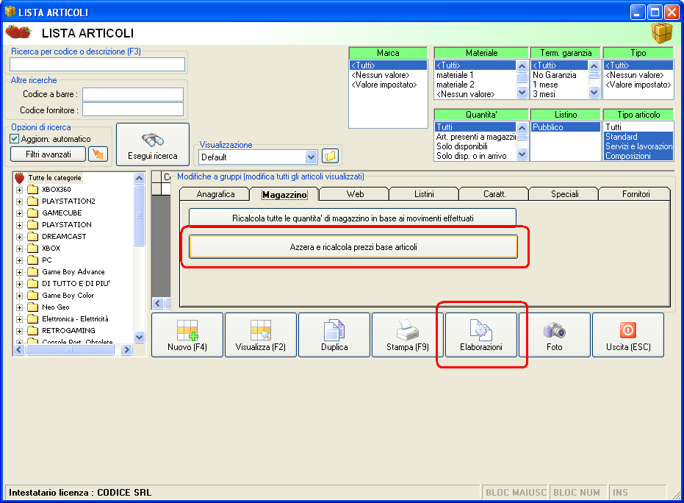Click Ricalcola tutte le quantita' di magazzino button
Image resolution: width=684 pixels, height=503 pixels.
353,218
